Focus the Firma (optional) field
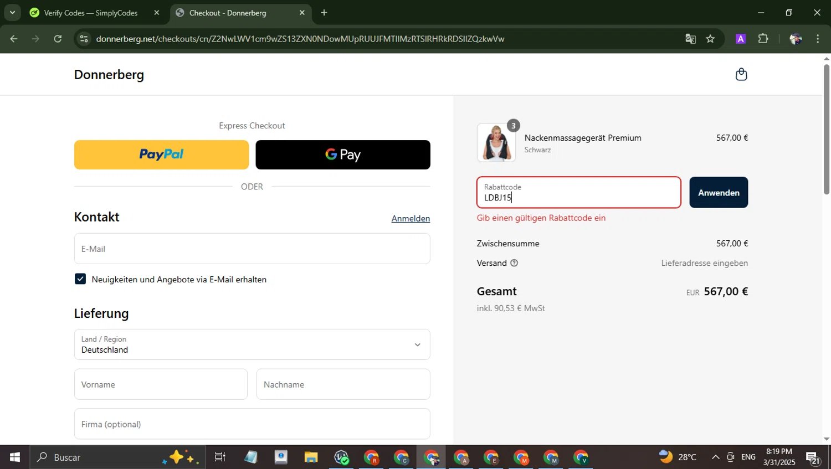The width and height of the screenshot is (831, 469). (252, 424)
